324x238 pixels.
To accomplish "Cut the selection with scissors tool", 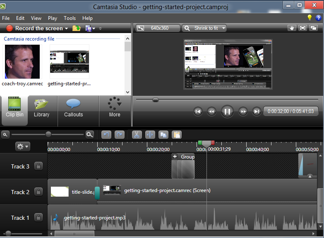I will pos(137,135).
